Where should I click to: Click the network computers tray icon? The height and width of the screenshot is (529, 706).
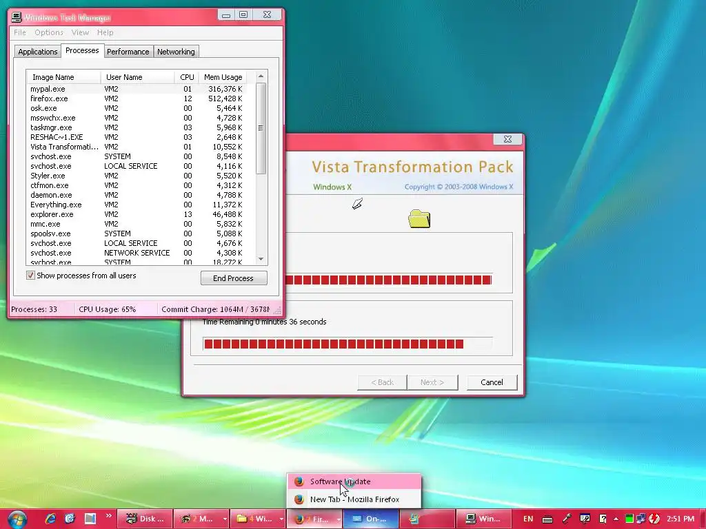(641, 519)
